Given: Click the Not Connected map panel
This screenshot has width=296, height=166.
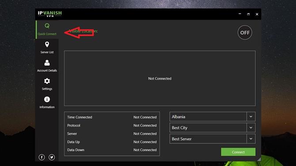Looking at the screenshot, I should (x=159, y=78).
